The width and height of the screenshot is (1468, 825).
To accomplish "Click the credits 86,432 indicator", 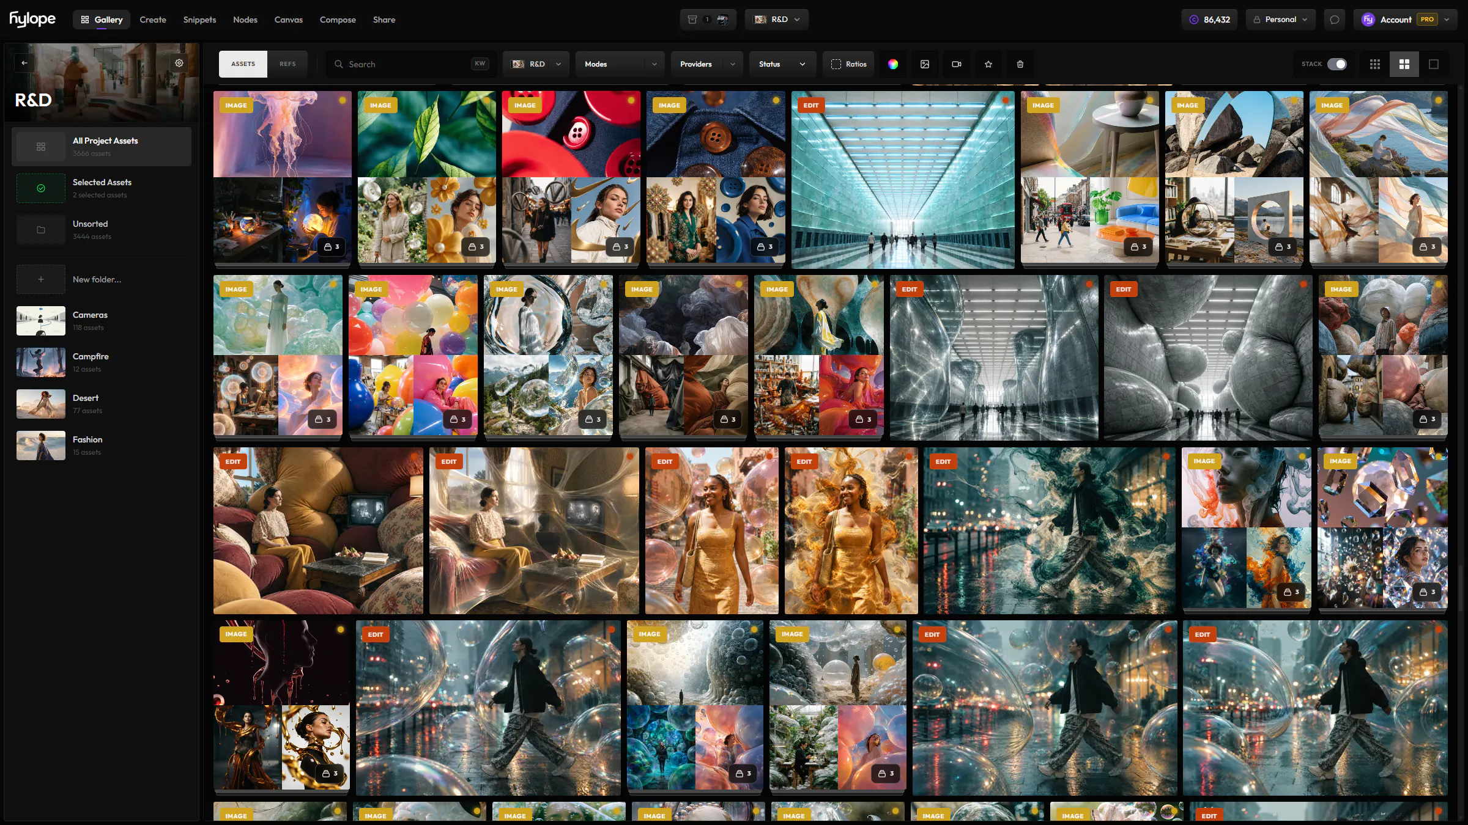I will point(1209,20).
